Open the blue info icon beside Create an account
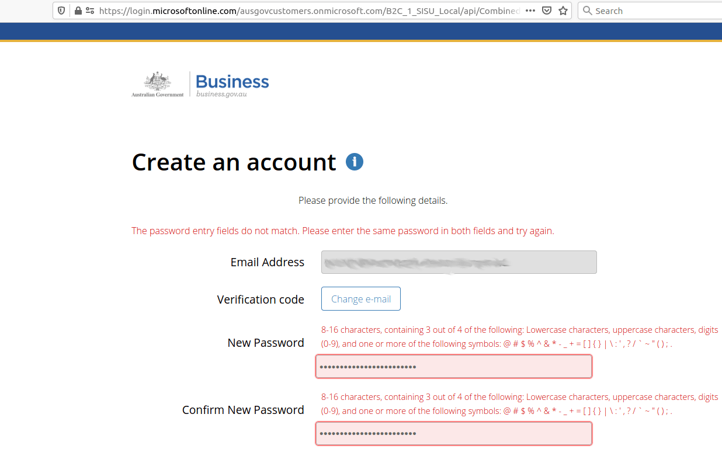 pos(354,162)
